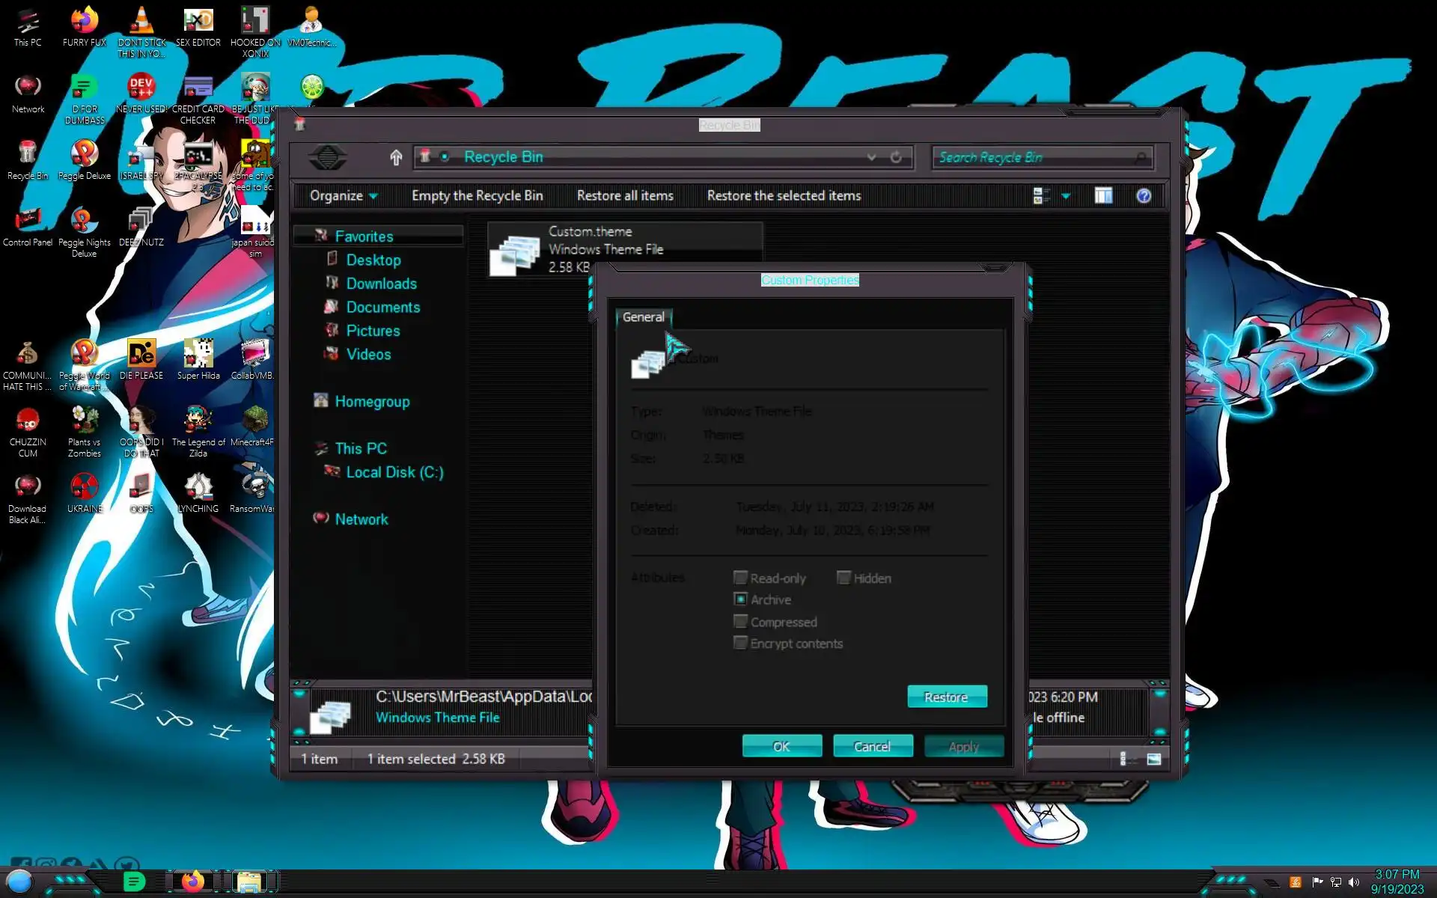Open the Help question mark icon
This screenshot has width=1437, height=898.
(x=1143, y=196)
